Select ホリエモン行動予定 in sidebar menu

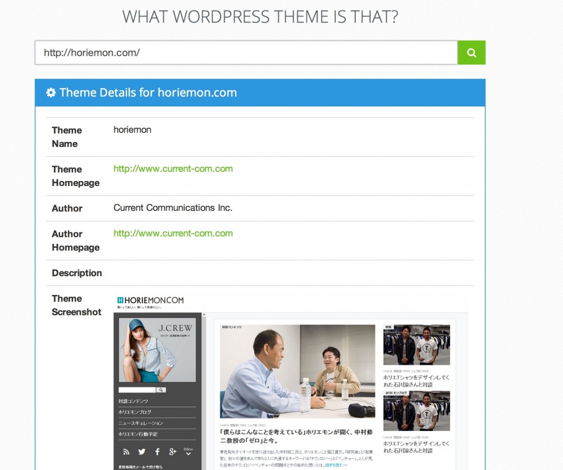(x=138, y=434)
